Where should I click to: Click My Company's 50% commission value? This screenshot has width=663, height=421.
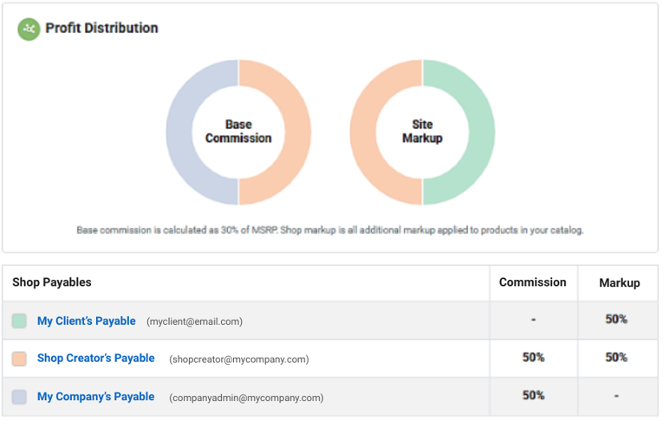[533, 396]
